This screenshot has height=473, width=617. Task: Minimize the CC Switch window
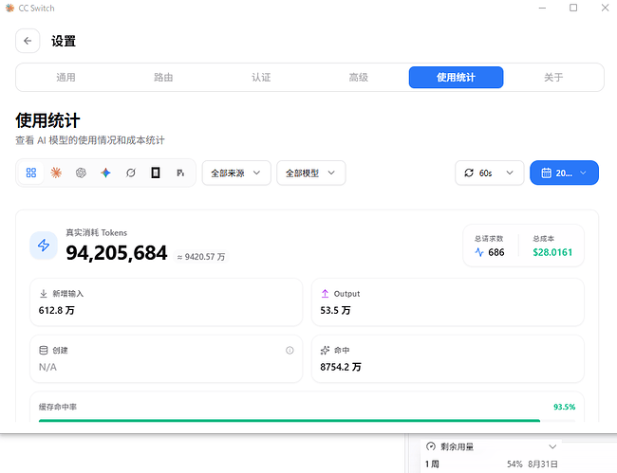point(542,8)
